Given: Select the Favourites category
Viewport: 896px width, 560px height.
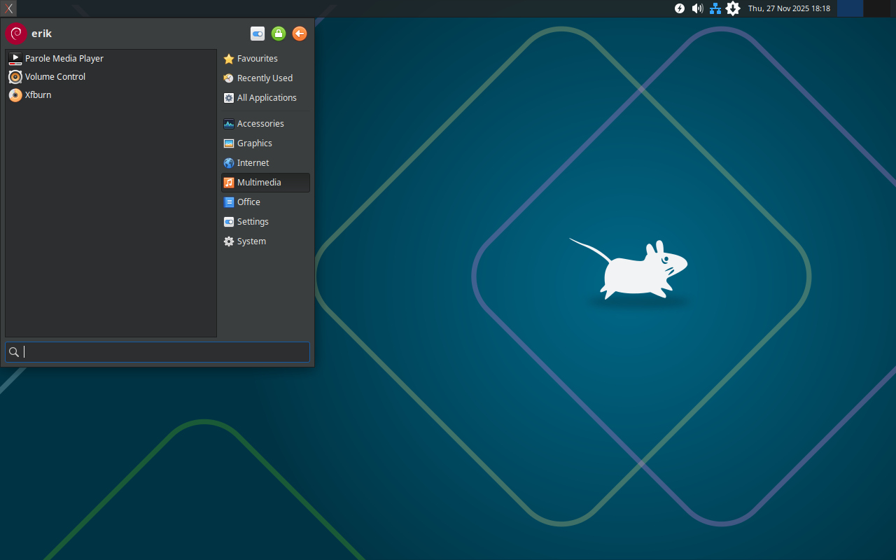Looking at the screenshot, I should 256,58.
